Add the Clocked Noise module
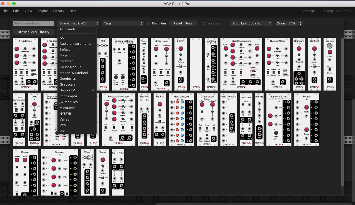The width and height of the screenshot is (355, 205). [x=278, y=64]
